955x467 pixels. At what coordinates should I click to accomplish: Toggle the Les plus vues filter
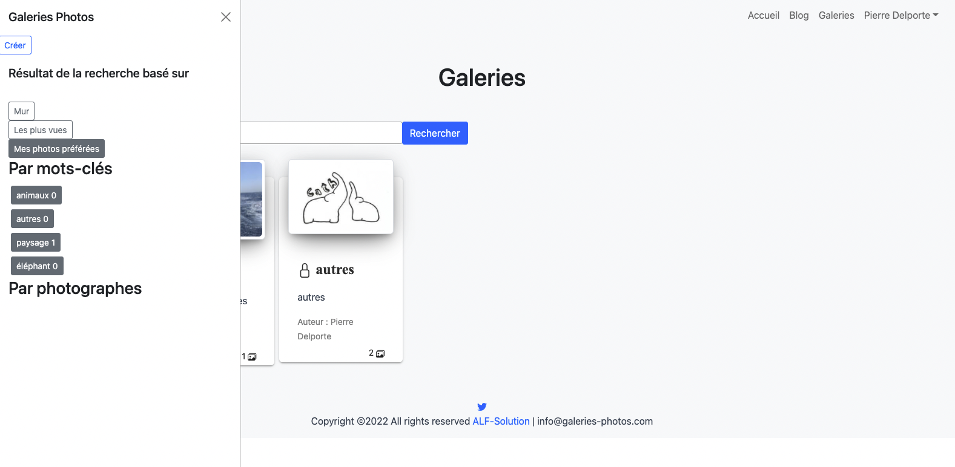point(41,130)
